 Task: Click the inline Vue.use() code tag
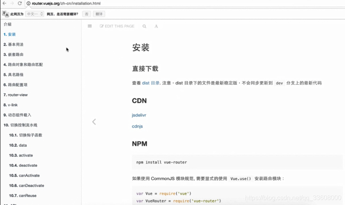tap(241, 179)
